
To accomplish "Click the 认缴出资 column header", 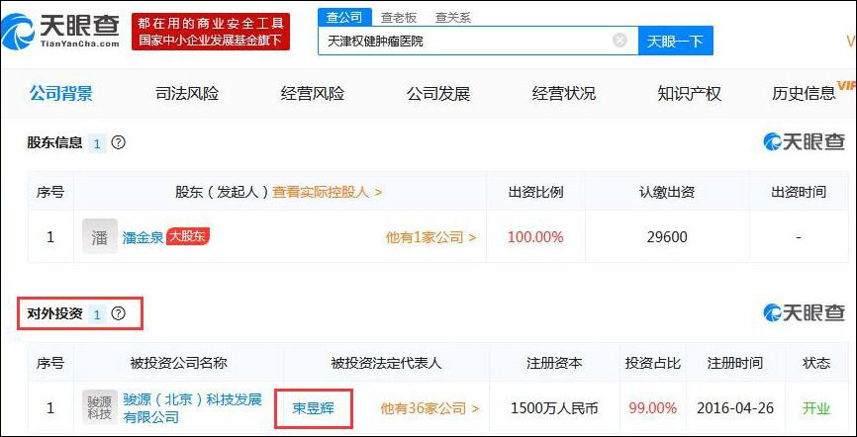I will coord(667,192).
